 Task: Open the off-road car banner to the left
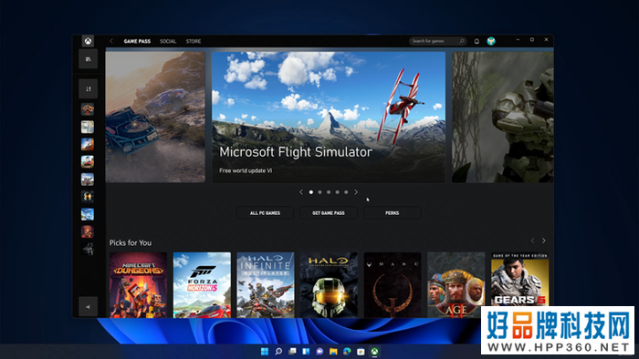(x=155, y=118)
